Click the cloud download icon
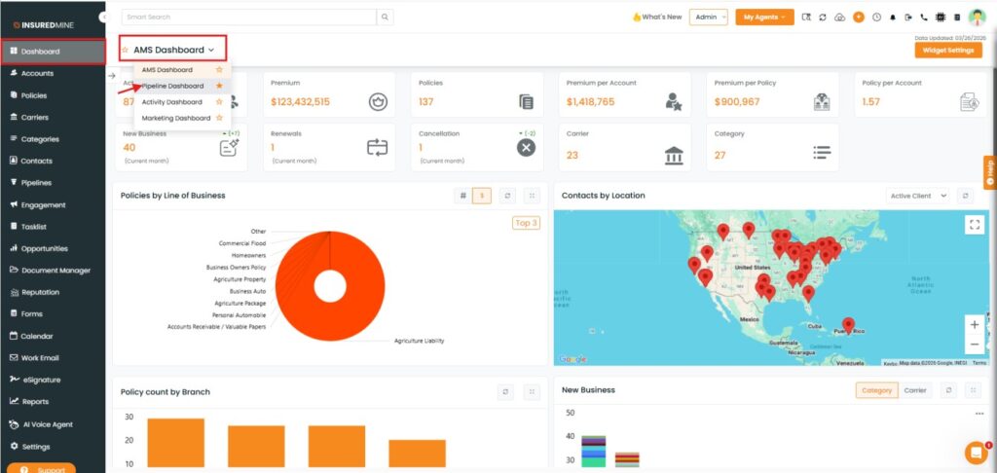The width and height of the screenshot is (997, 473). (840, 18)
